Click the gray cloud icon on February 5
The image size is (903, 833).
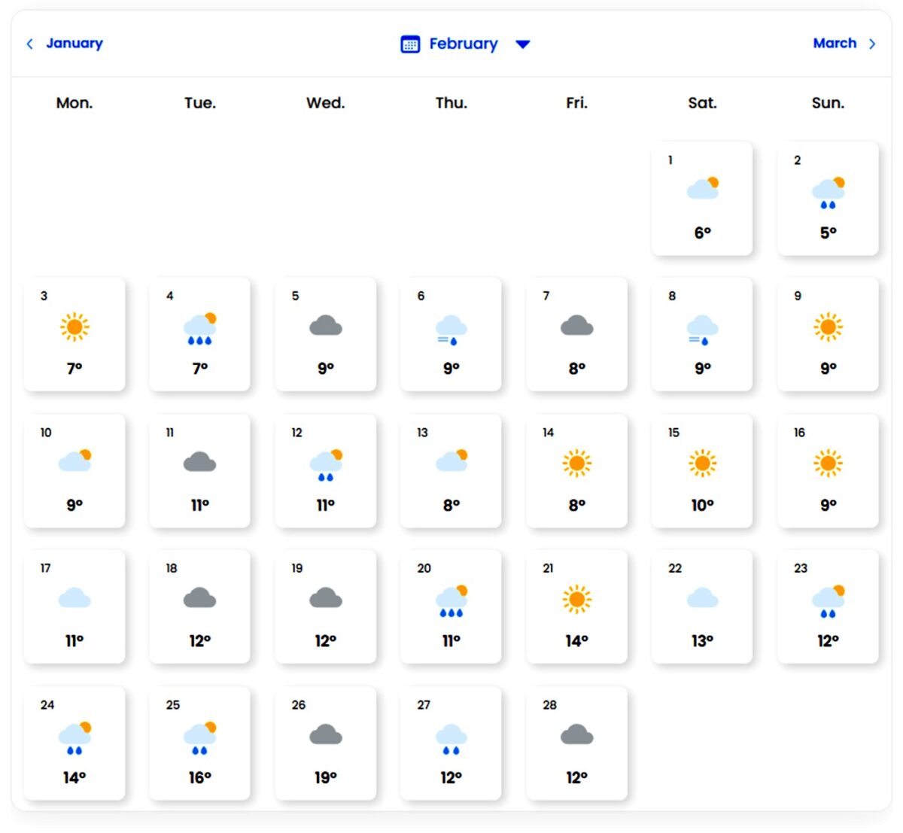326,327
